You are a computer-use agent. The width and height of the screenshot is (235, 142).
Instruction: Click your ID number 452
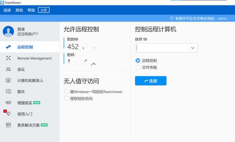(x=73, y=47)
